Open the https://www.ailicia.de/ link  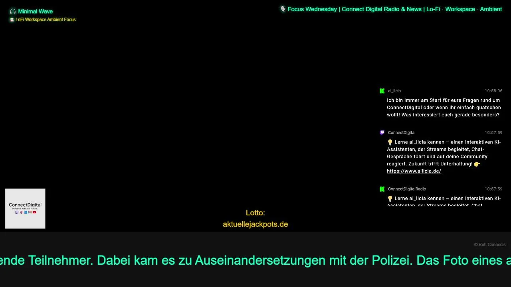pyautogui.click(x=414, y=171)
